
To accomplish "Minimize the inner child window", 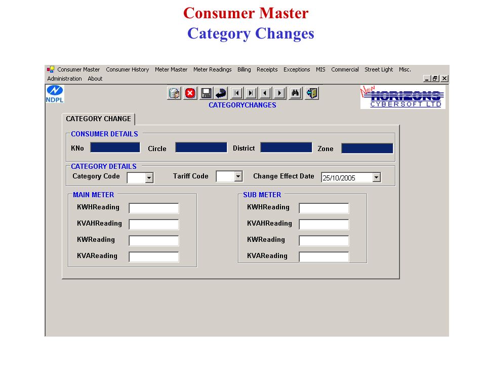I will coord(427,79).
